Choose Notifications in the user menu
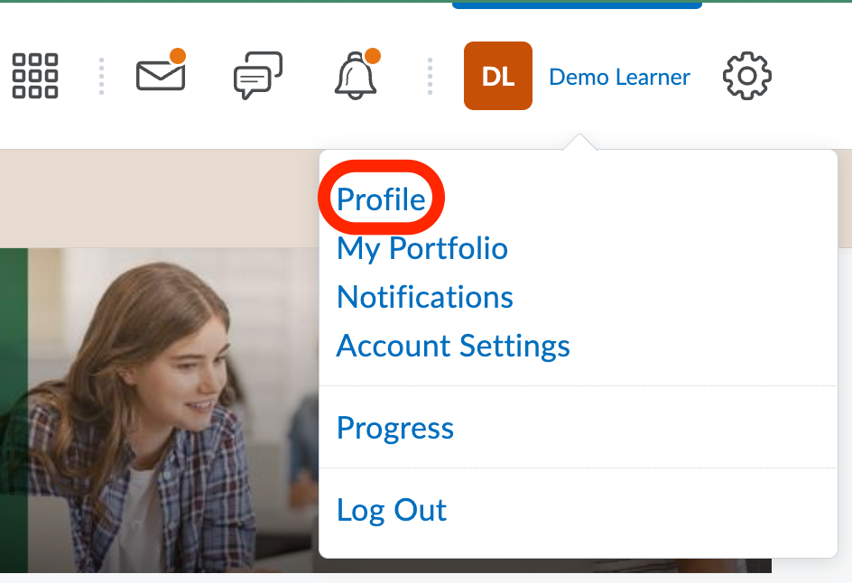Viewport: 852px width, 583px height. [425, 297]
